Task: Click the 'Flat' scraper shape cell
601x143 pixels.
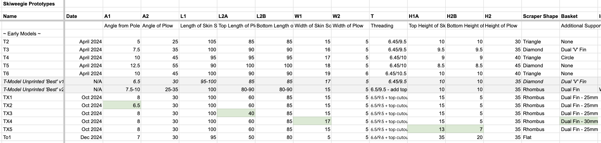Action: pyautogui.click(x=528, y=137)
